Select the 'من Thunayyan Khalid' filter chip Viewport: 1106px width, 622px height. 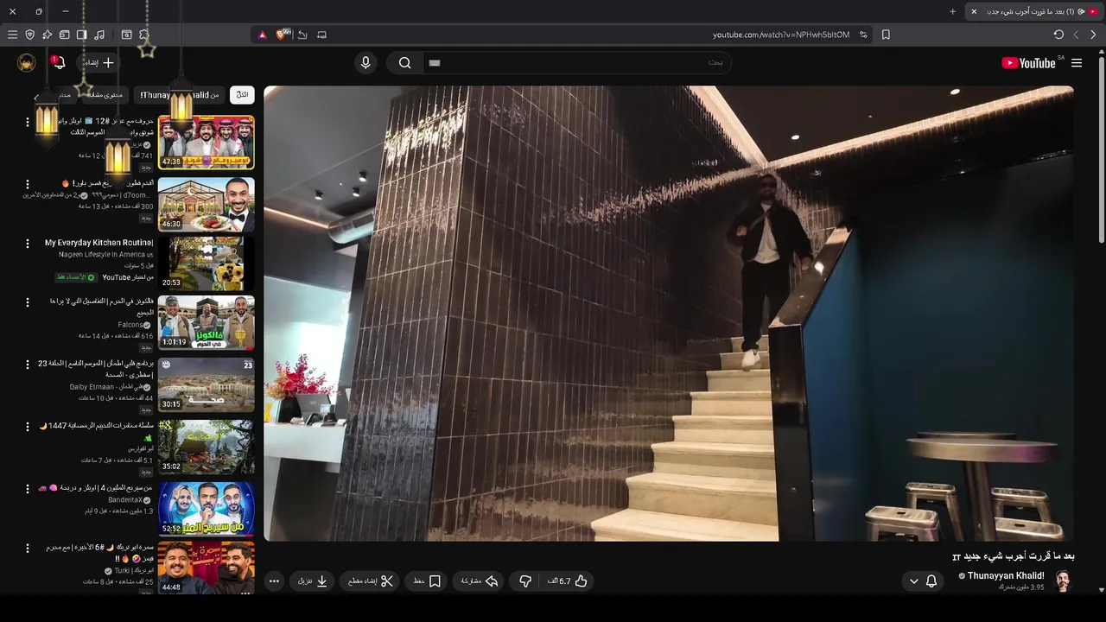(x=180, y=94)
